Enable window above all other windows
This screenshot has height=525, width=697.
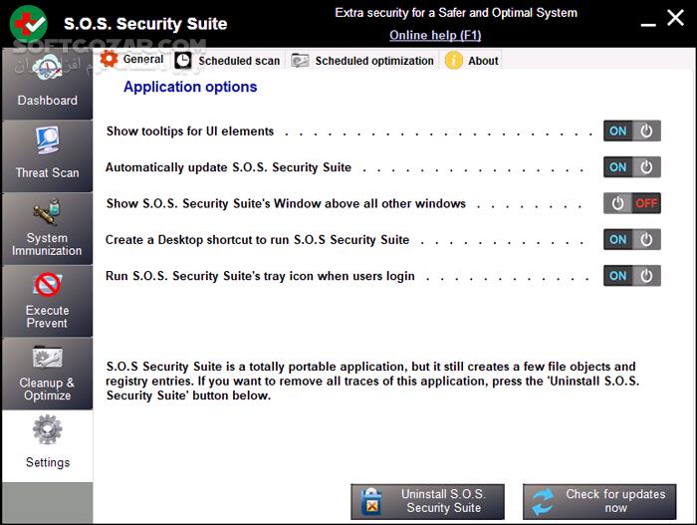[631, 203]
